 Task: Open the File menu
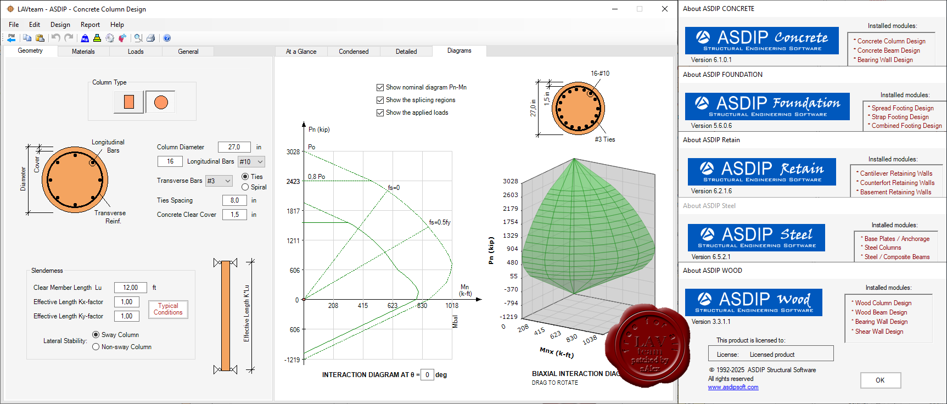click(14, 25)
